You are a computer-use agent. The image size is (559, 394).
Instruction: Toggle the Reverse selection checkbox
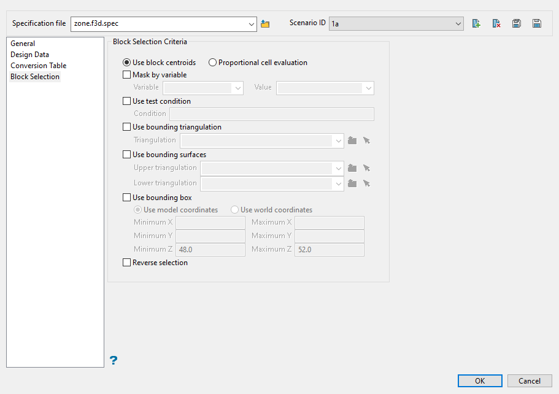pyautogui.click(x=127, y=263)
